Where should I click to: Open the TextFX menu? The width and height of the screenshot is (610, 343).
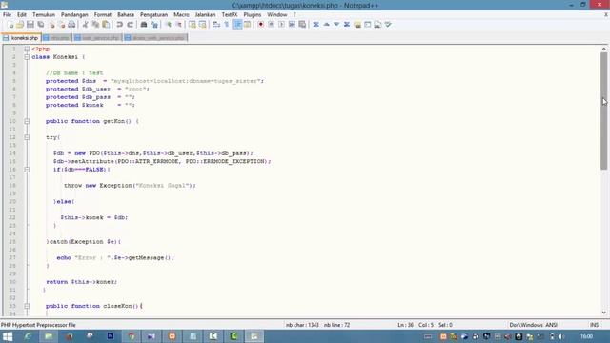(230, 15)
